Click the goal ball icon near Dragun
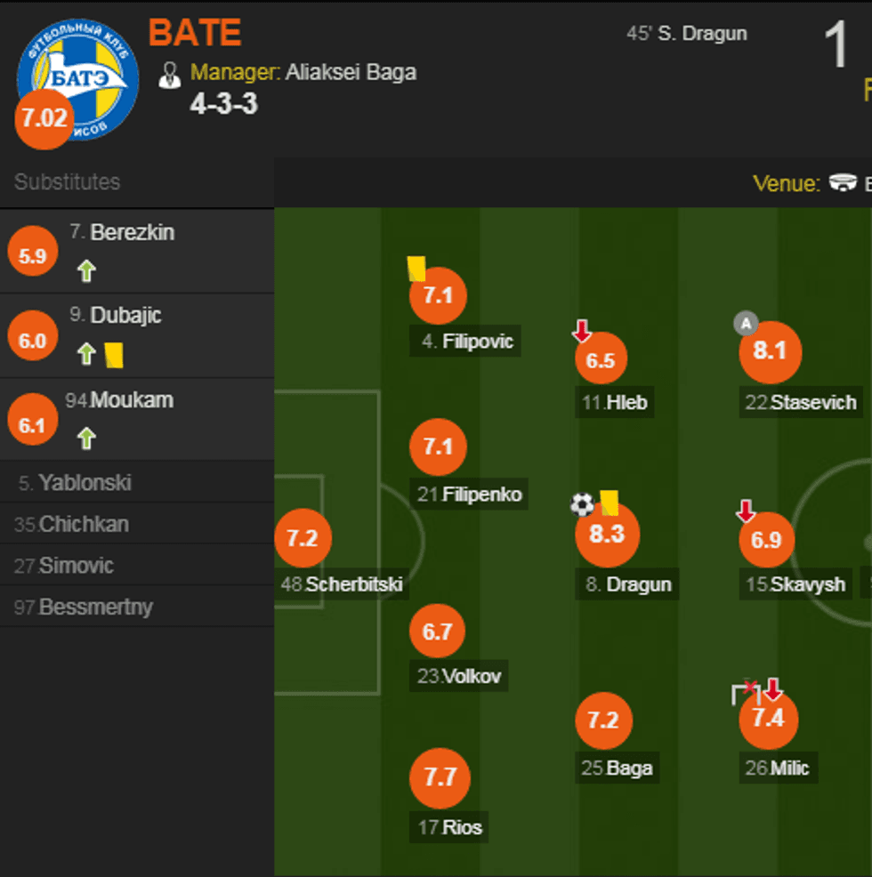 pos(582,505)
